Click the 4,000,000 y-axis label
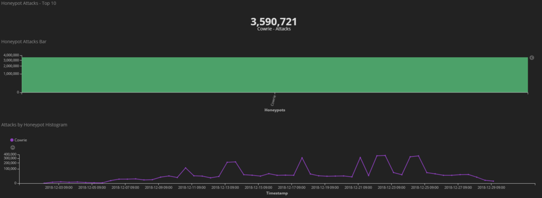This screenshot has width=542, height=198. tap(11, 55)
